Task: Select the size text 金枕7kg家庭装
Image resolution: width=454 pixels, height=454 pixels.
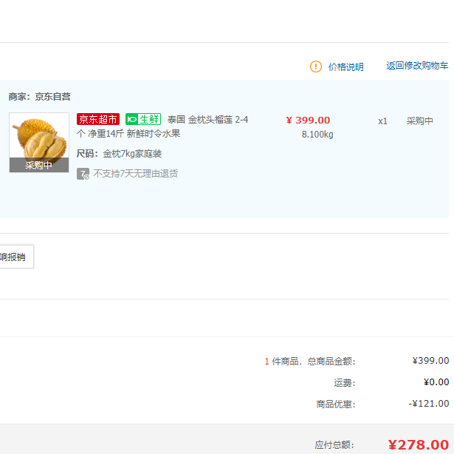Action: click(x=132, y=154)
